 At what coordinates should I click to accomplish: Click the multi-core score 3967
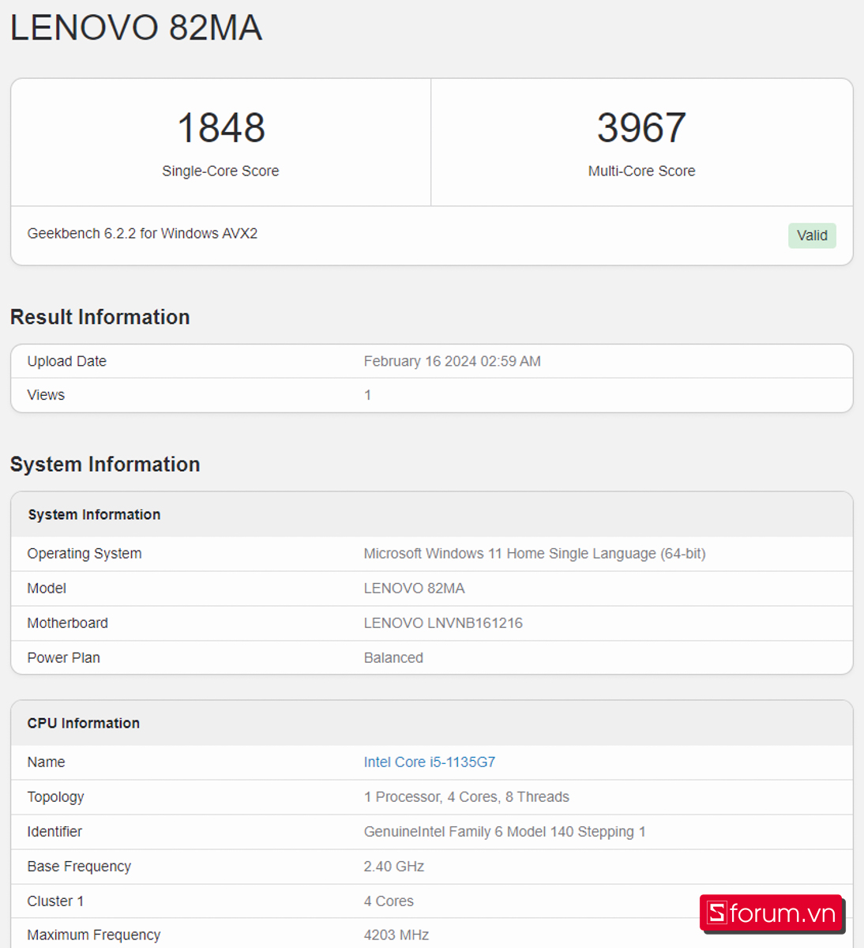(x=641, y=128)
